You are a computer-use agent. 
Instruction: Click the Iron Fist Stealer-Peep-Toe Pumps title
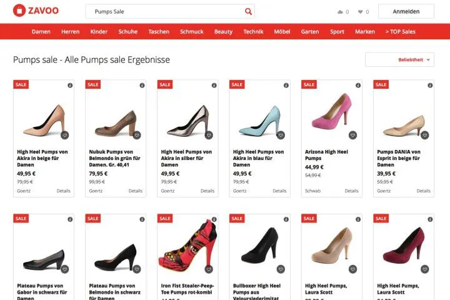pos(187,289)
